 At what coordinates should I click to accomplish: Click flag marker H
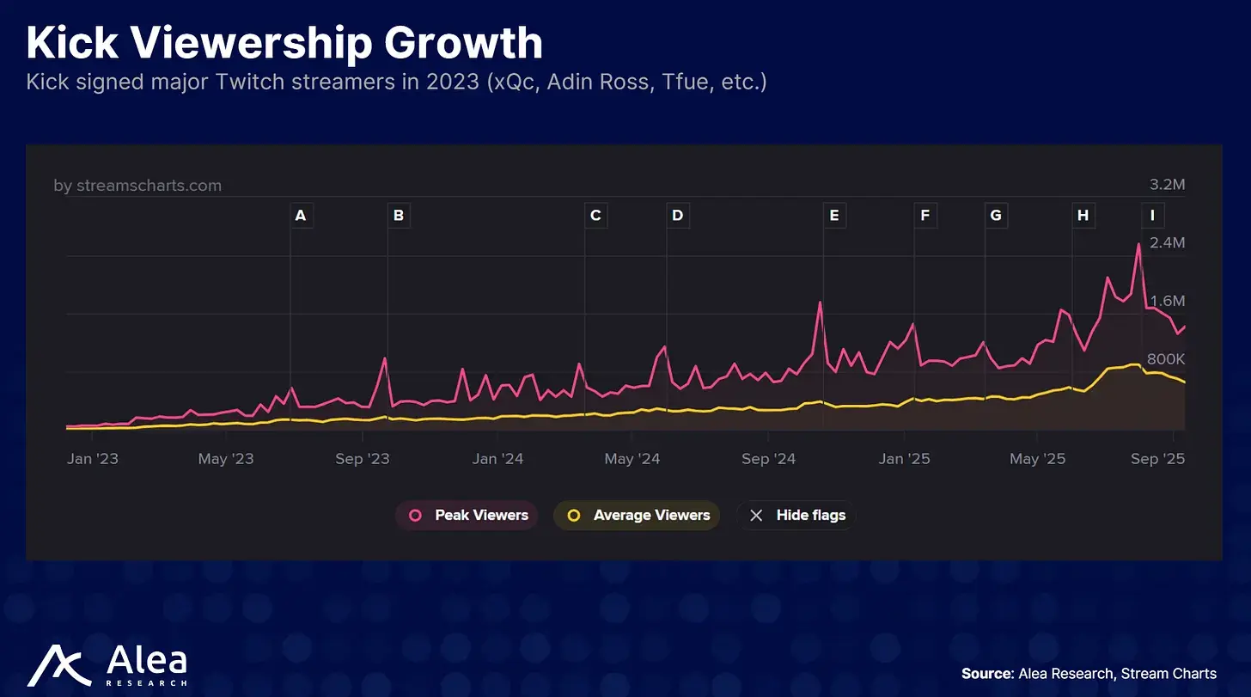1083,216
